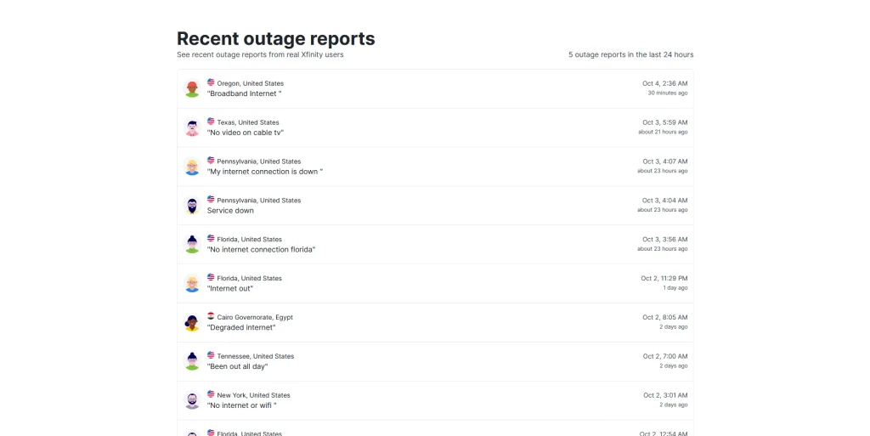
Task: Click the "Been out all day" report
Action: click(238, 366)
